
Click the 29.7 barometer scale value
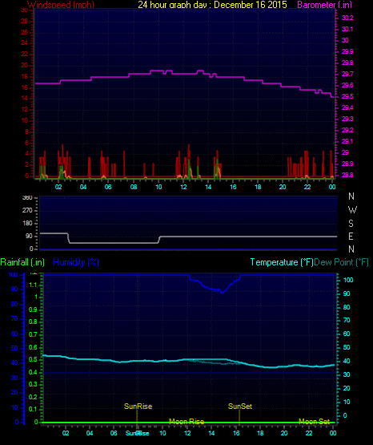click(347, 74)
